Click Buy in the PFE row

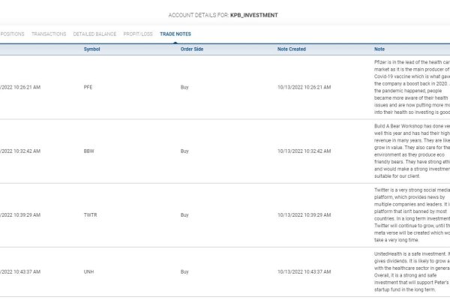[184, 87]
